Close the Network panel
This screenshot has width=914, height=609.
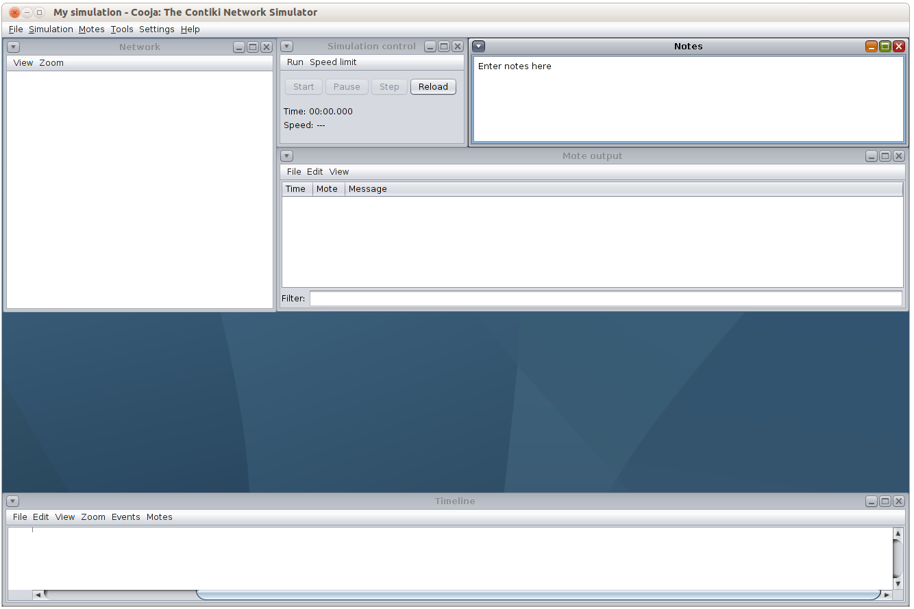(x=267, y=47)
